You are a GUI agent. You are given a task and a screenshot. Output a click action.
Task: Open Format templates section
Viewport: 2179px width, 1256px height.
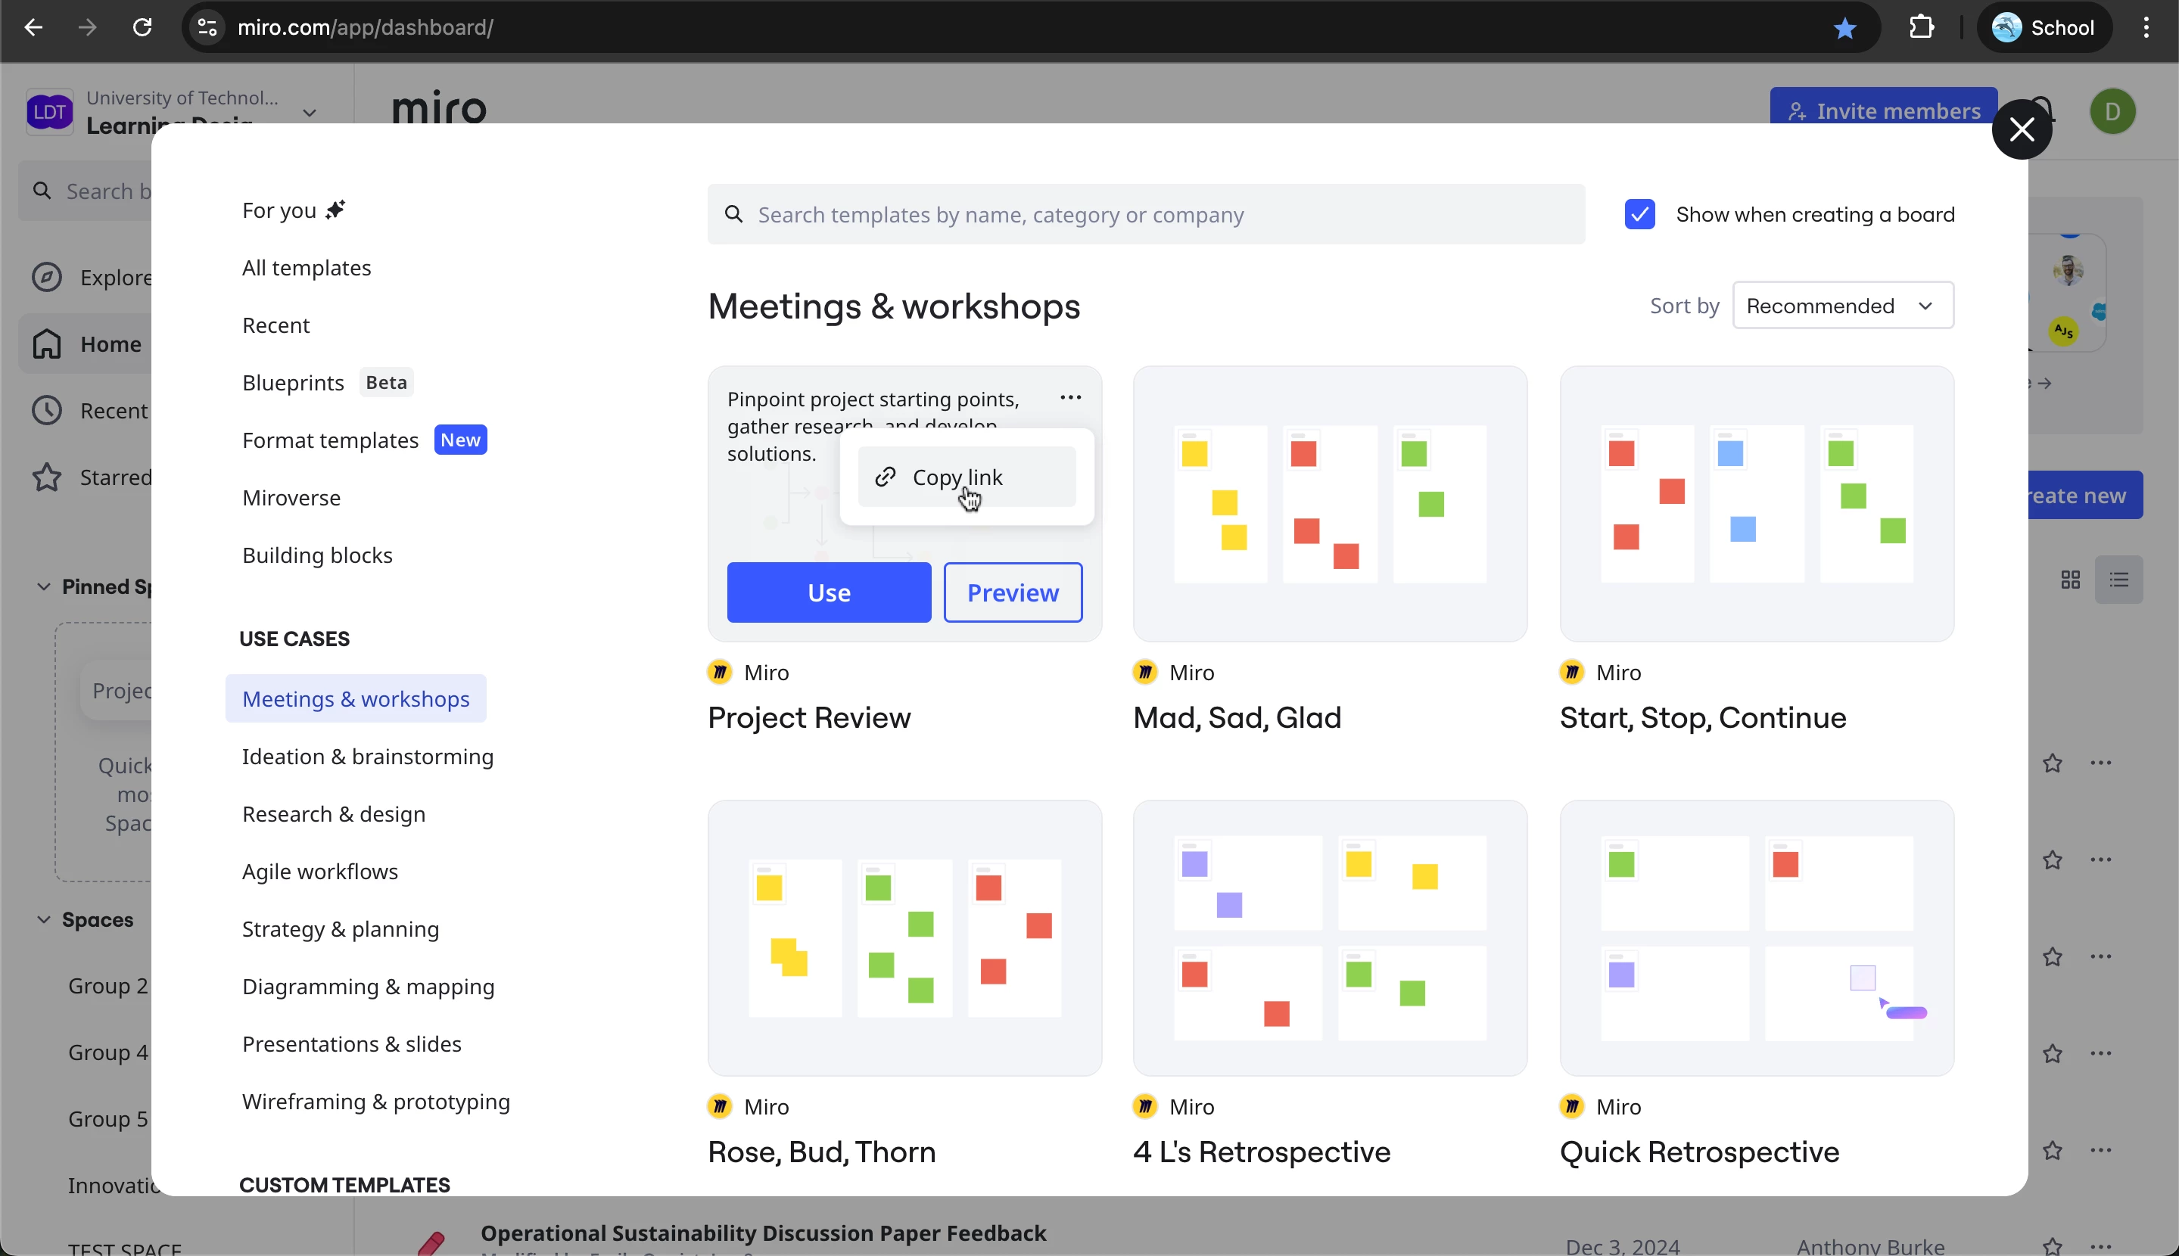[364, 441]
